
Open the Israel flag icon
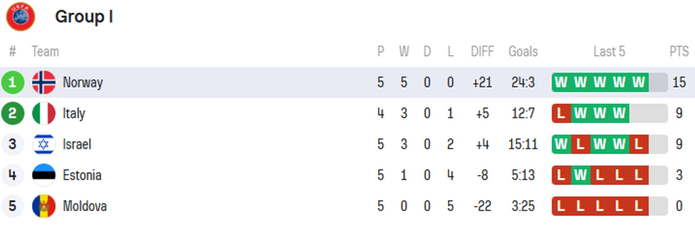(x=44, y=144)
